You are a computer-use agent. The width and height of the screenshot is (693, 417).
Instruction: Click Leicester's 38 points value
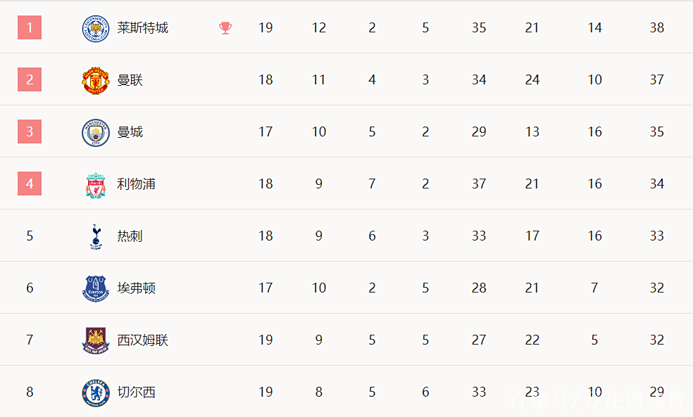tap(657, 28)
